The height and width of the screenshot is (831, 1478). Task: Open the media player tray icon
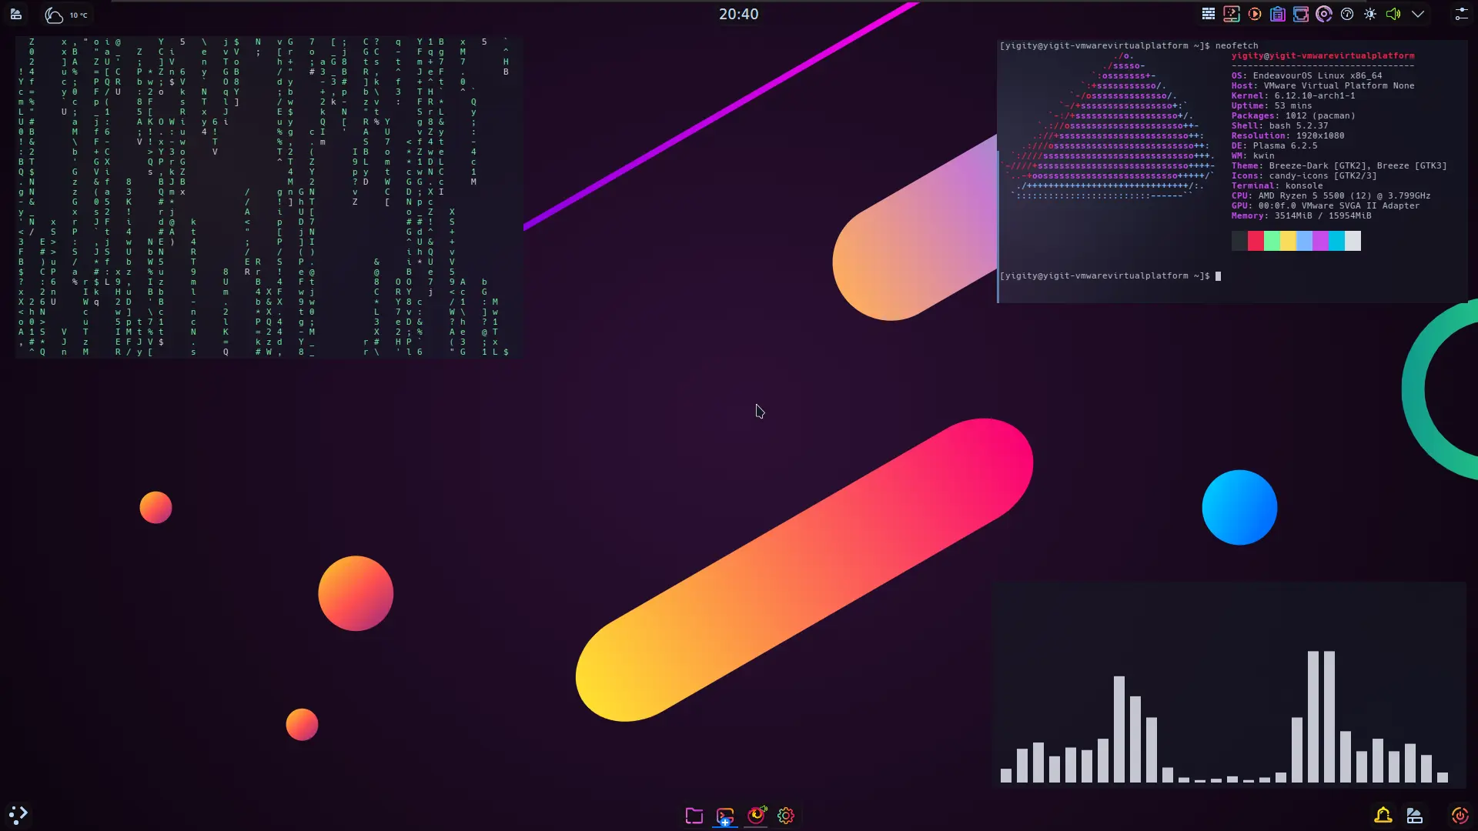1255,14
